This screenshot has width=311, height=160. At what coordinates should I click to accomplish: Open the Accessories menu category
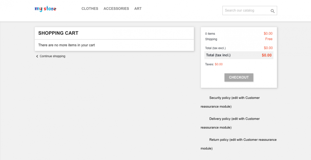click(x=116, y=9)
